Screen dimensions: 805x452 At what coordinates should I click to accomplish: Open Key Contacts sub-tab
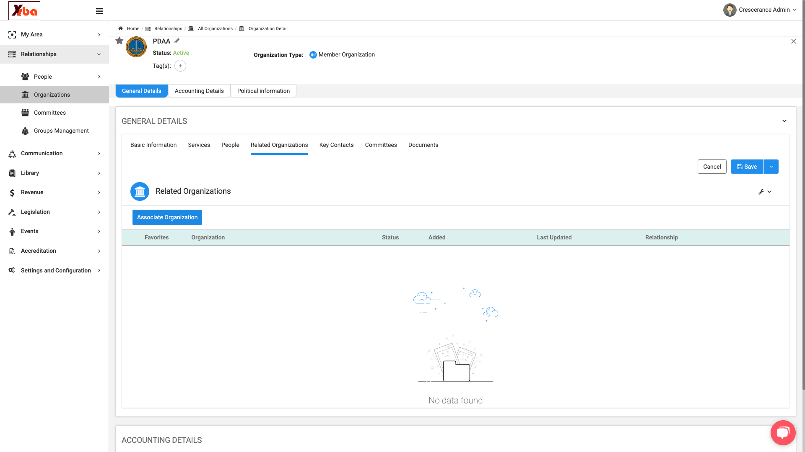pos(336,145)
